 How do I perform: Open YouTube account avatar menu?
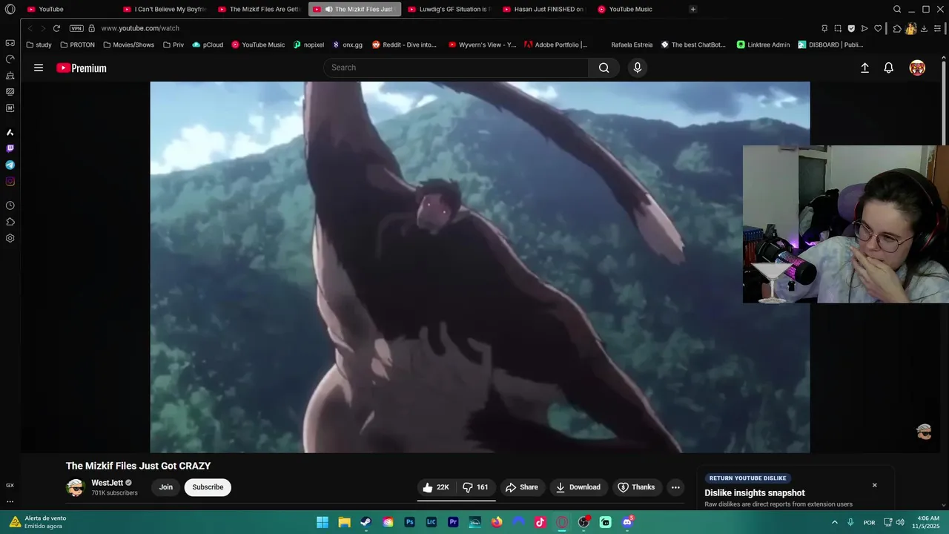917,67
